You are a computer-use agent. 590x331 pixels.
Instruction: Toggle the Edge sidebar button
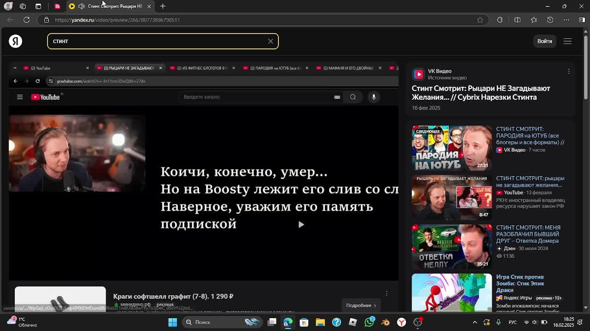click(582, 20)
